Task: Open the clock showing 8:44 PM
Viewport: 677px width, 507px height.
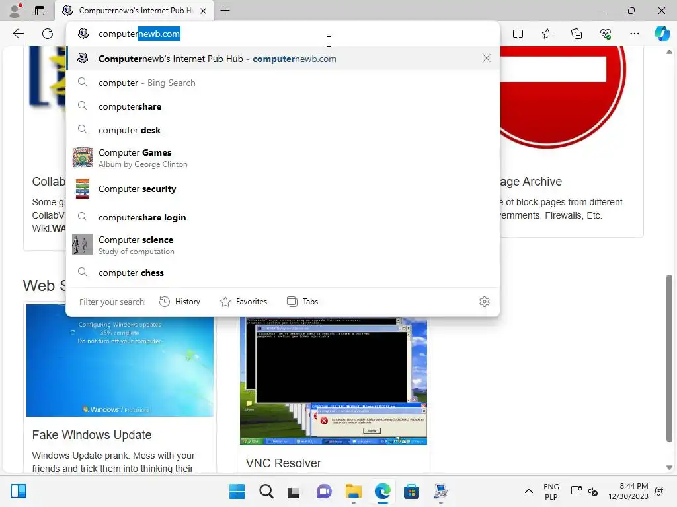Action: [629, 491]
